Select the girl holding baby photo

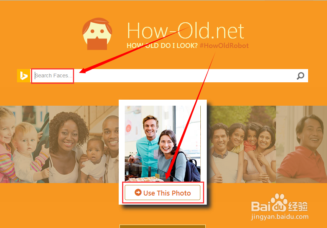click(x=25, y=144)
